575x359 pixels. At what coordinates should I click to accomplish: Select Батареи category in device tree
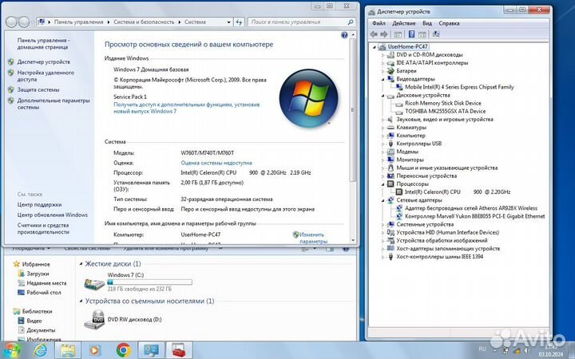pos(406,71)
